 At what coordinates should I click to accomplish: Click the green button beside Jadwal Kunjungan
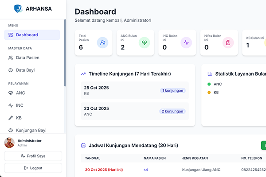tap(263, 145)
